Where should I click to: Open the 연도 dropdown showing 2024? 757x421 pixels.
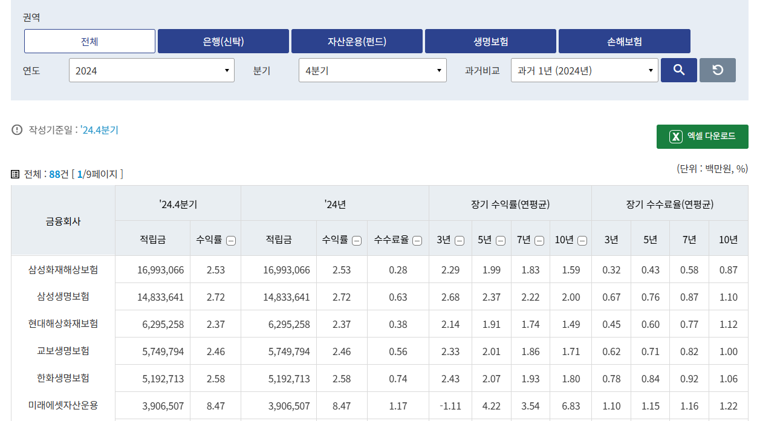click(152, 70)
